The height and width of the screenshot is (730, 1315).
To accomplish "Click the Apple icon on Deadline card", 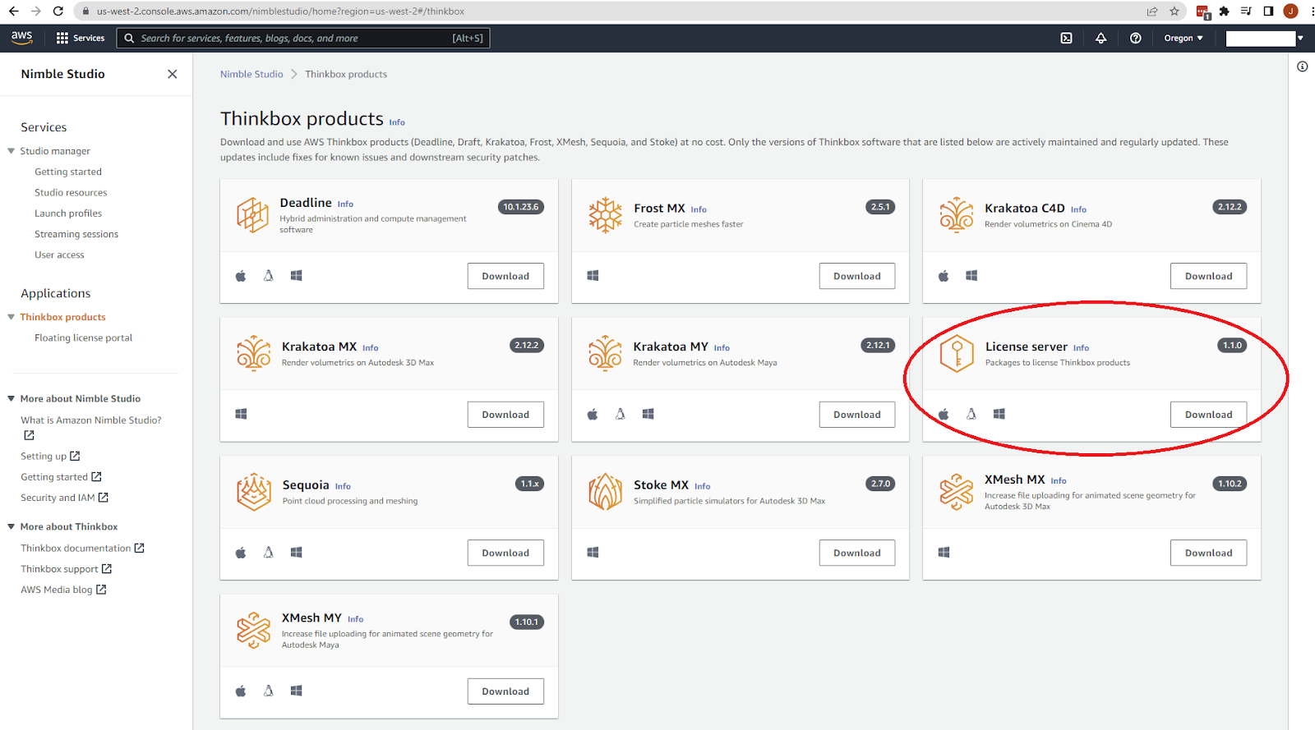I will coord(241,276).
